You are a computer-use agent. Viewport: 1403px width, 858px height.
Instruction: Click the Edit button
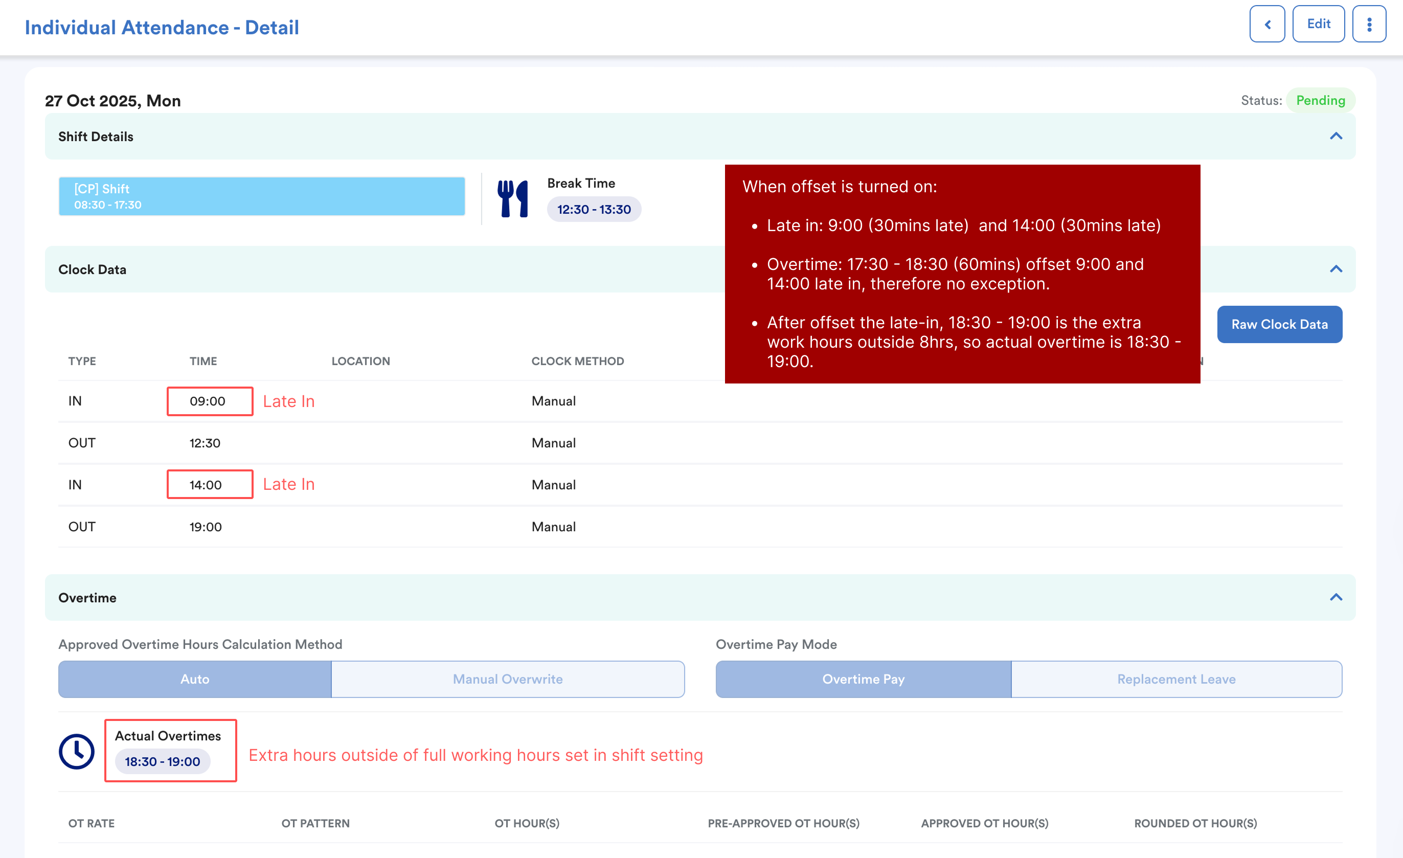pyautogui.click(x=1318, y=24)
